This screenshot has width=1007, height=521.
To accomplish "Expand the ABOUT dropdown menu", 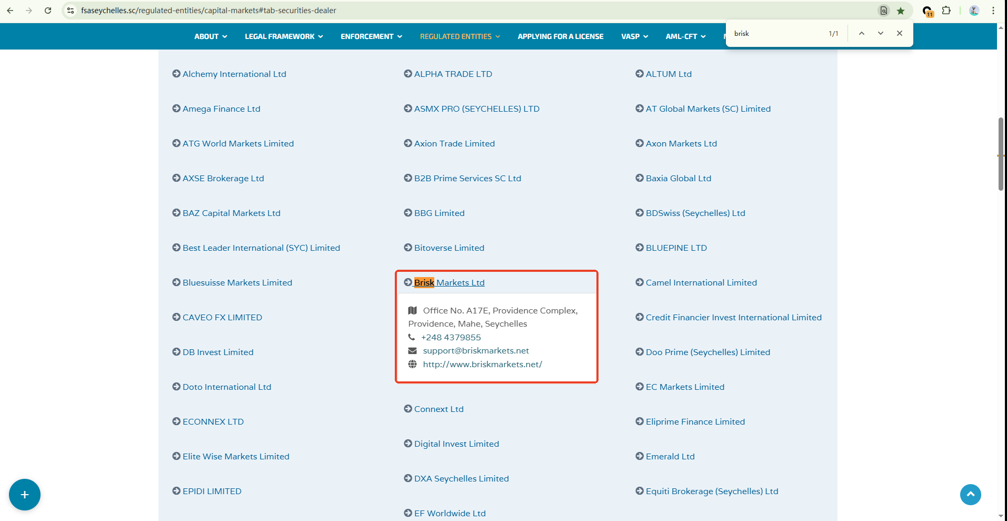I will click(211, 36).
